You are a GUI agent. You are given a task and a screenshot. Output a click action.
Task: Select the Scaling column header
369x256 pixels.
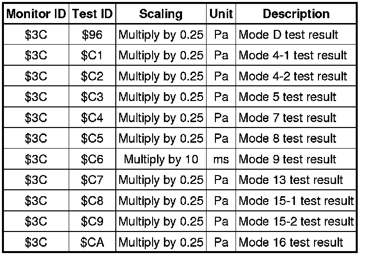pos(160,14)
